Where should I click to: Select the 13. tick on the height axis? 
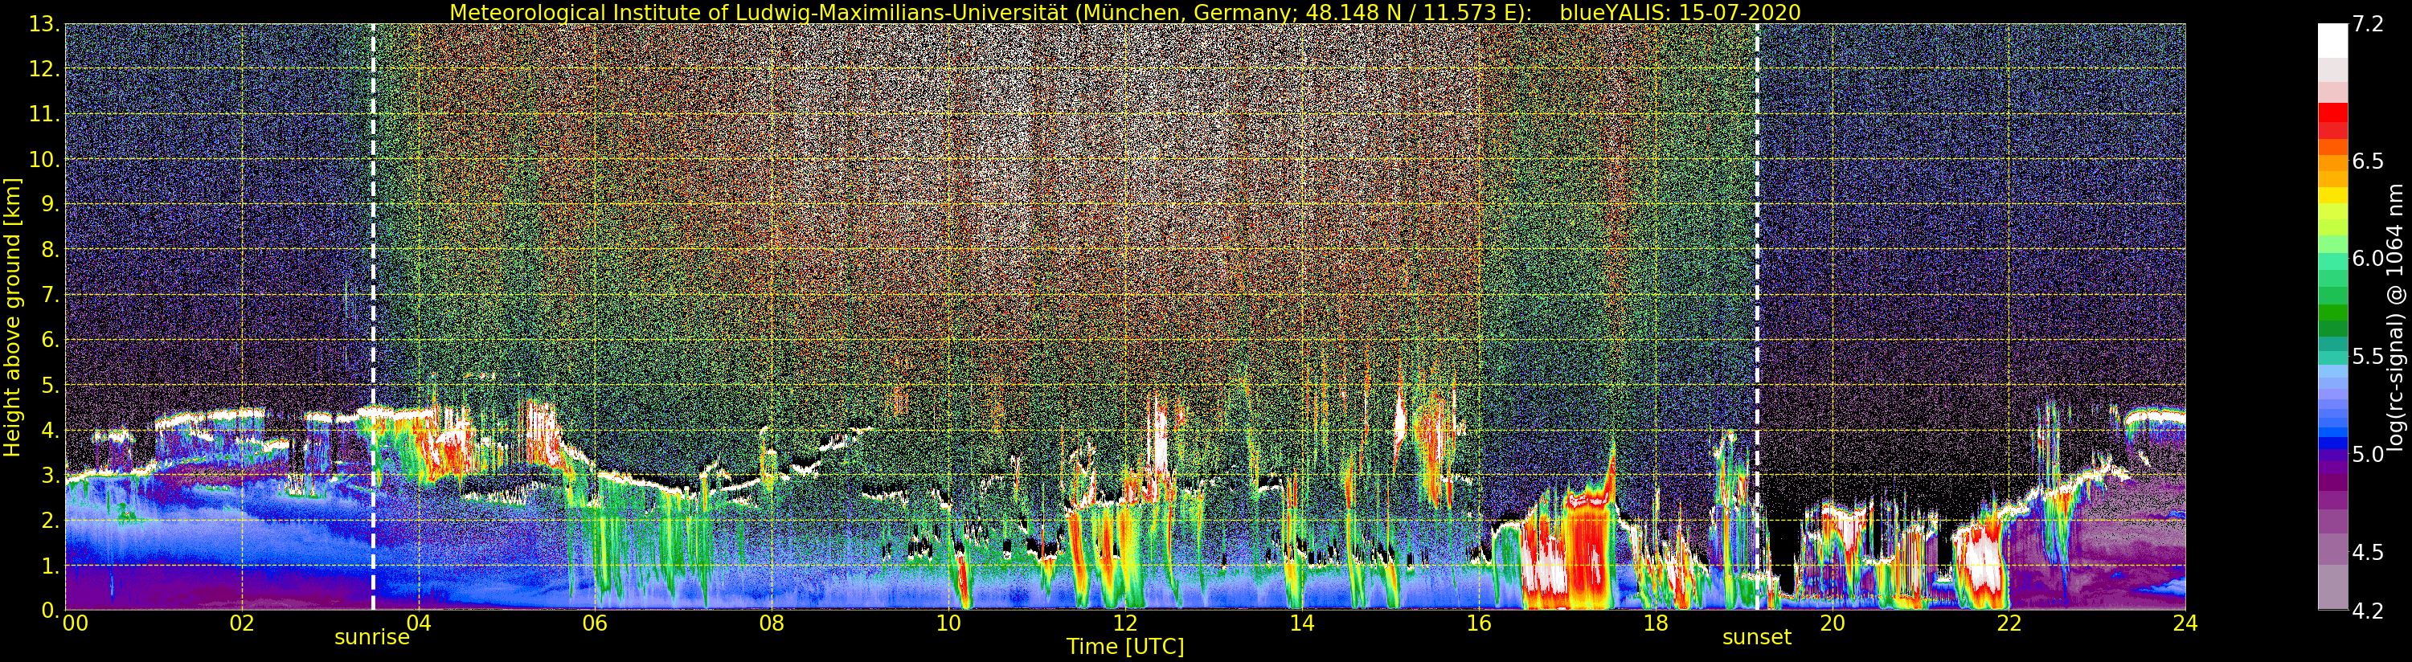tap(46, 24)
